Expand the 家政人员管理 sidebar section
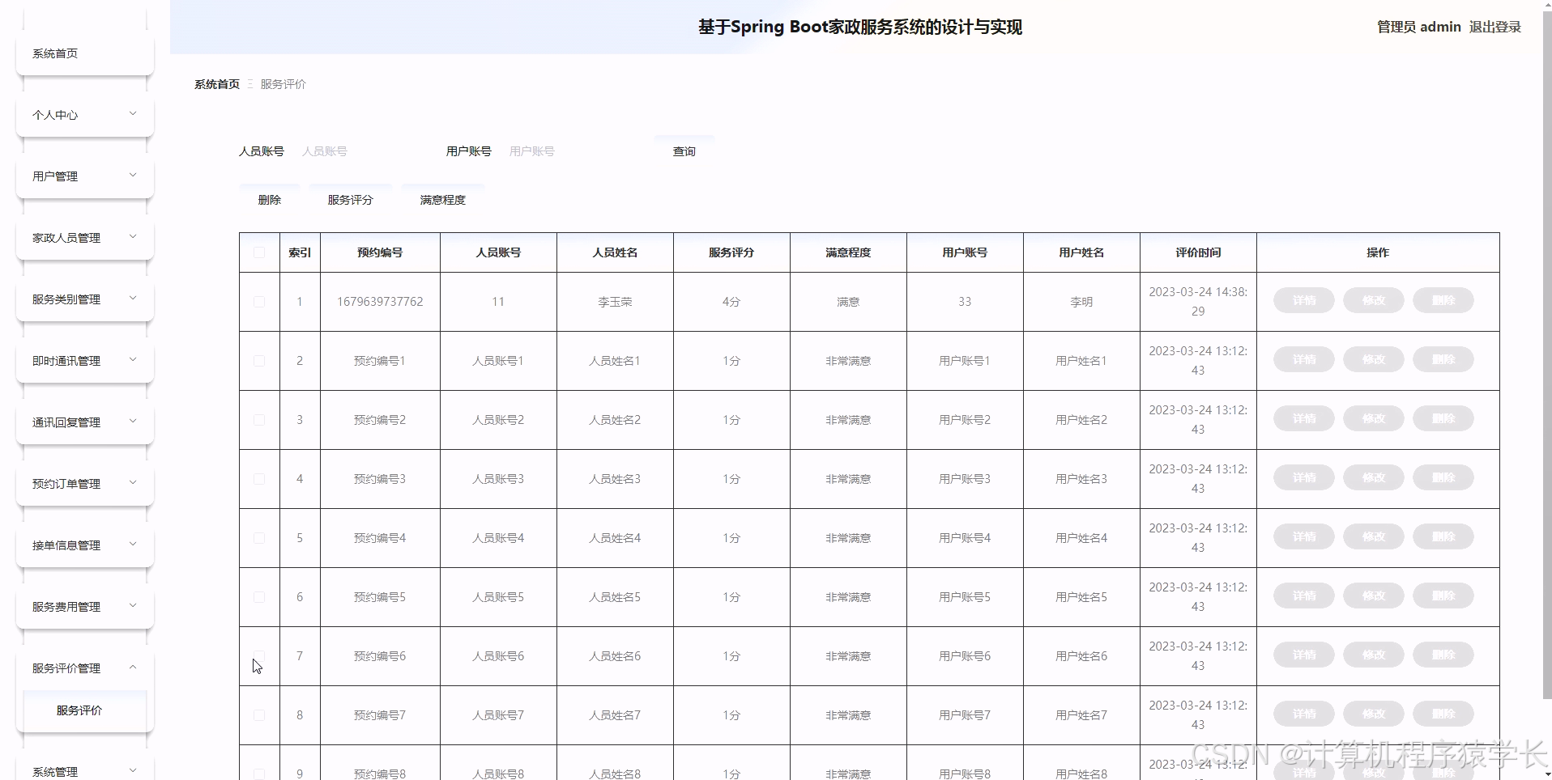 coord(83,237)
